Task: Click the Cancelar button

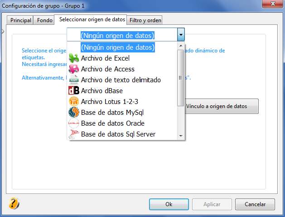Action: coord(255,204)
